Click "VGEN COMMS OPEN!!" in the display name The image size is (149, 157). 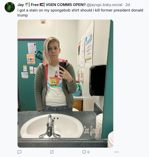point(66,4)
